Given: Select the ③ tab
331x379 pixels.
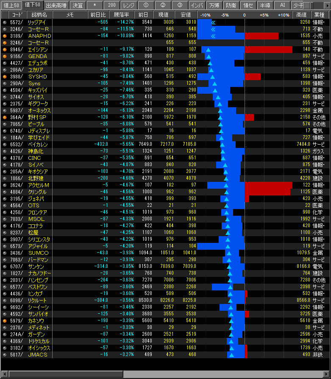Looking at the screenshot, I should (180, 5).
